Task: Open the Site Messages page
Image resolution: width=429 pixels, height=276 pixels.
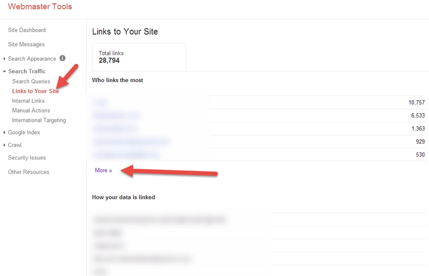Action: click(25, 44)
